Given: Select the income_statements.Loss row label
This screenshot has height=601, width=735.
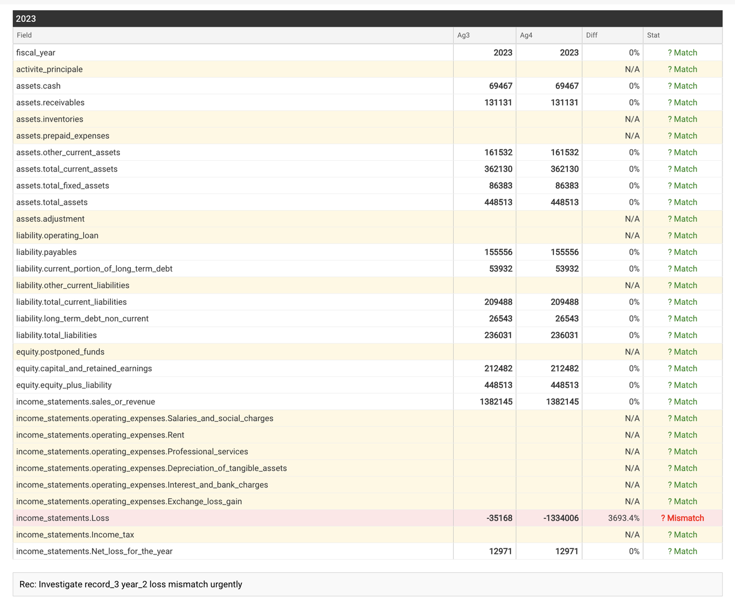Looking at the screenshot, I should click(63, 518).
